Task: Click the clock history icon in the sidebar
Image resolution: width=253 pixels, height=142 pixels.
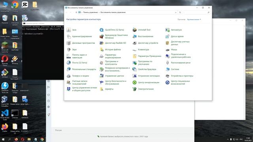Action: (x=49, y=101)
